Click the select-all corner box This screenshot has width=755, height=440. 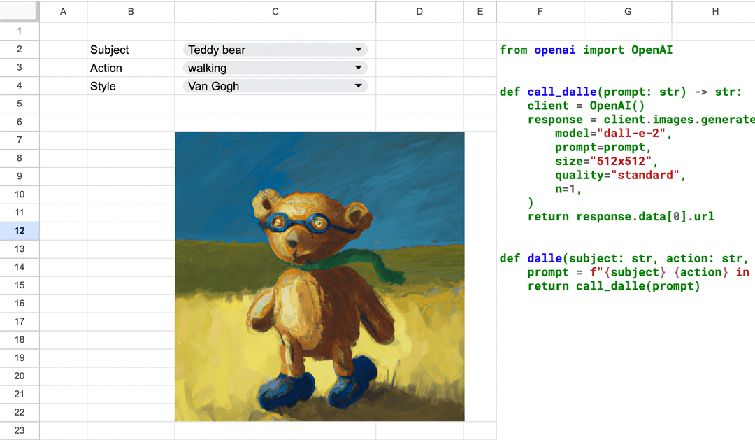click(x=20, y=12)
